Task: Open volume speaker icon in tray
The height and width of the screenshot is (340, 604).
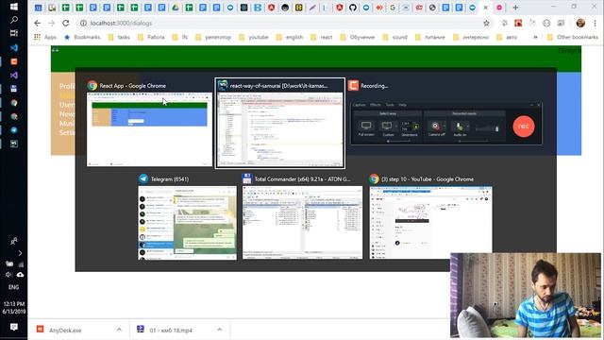Action: pyautogui.click(x=8, y=275)
